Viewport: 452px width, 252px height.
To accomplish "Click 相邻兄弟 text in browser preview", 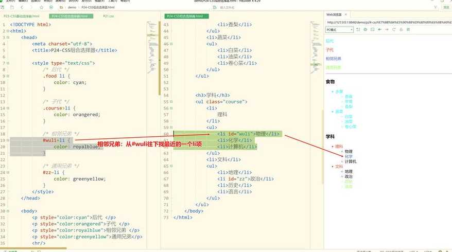I will click(333, 59).
